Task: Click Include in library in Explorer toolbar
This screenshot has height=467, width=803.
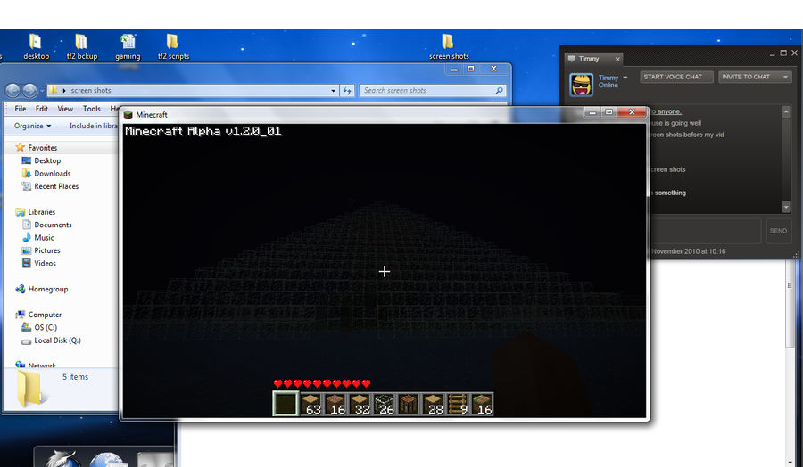Action: [x=93, y=126]
